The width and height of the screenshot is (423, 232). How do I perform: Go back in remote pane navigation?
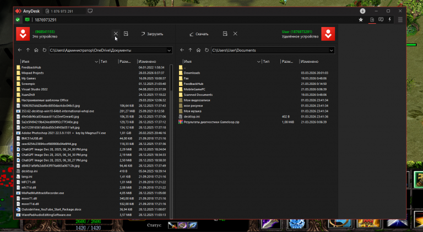[x=182, y=50]
